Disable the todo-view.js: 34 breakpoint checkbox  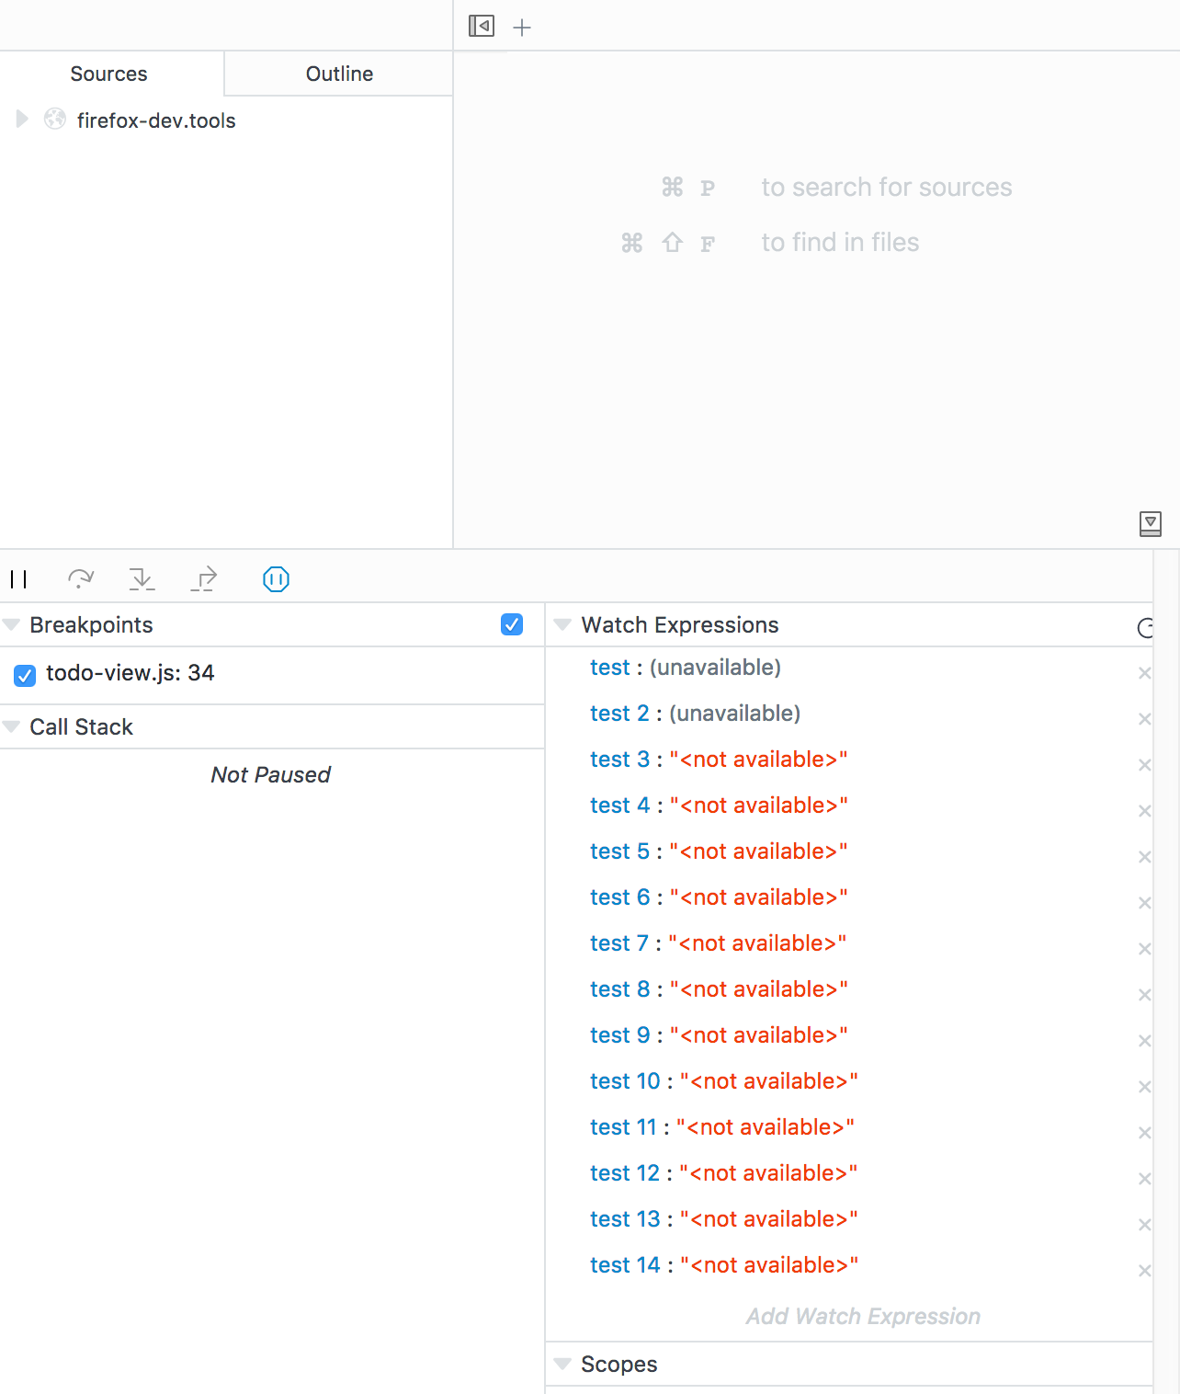click(x=25, y=675)
